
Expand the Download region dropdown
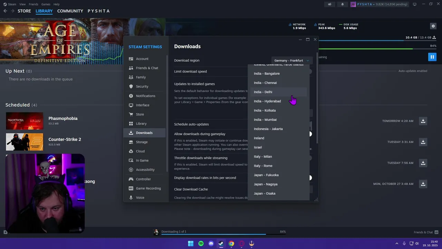pyautogui.click(x=292, y=61)
